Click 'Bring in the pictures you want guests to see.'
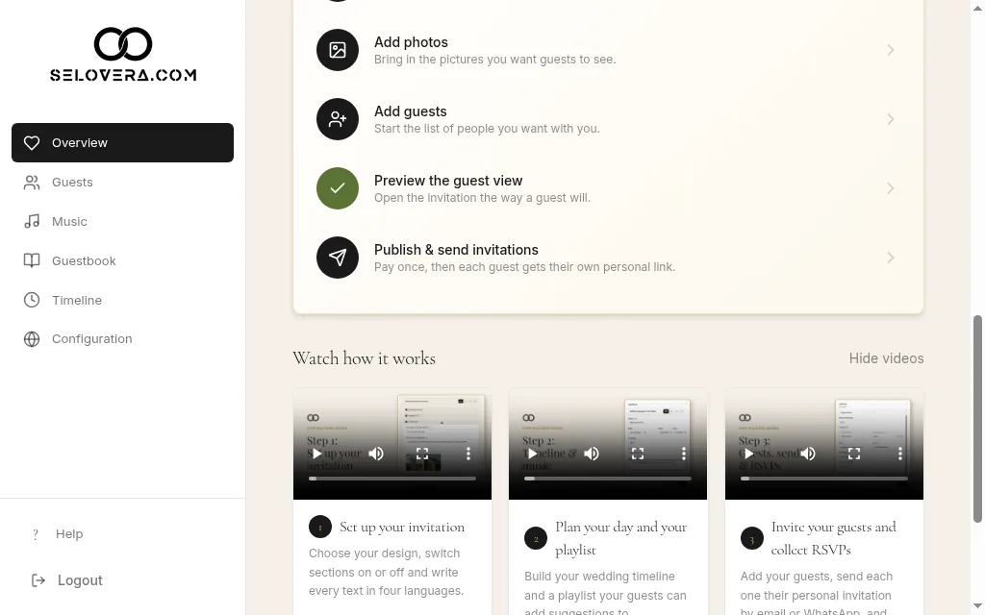This screenshot has height=615, width=985. (495, 60)
